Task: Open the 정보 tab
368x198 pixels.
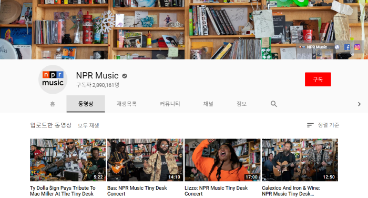Action: point(241,104)
